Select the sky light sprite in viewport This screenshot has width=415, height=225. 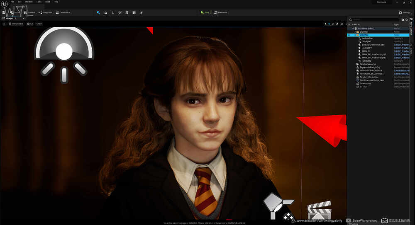(64, 54)
